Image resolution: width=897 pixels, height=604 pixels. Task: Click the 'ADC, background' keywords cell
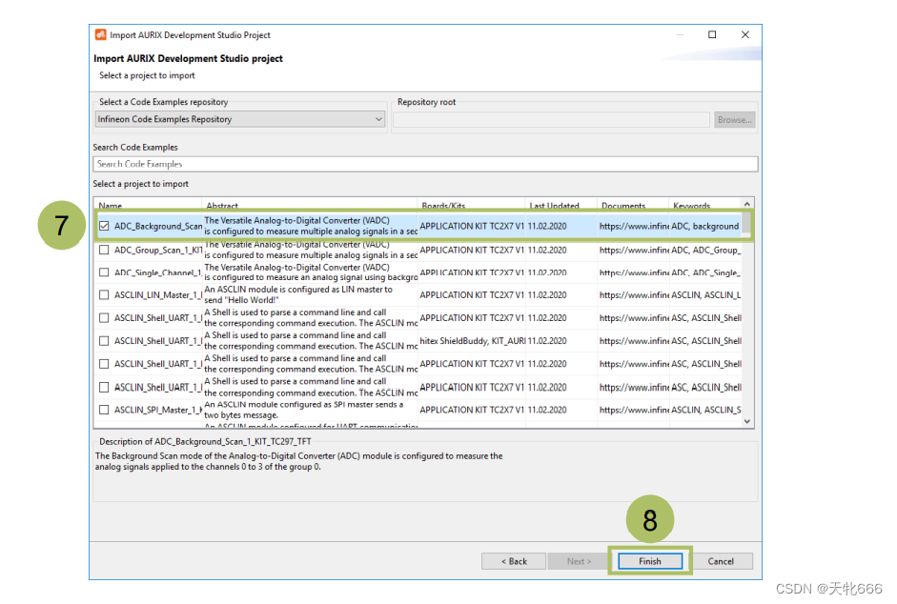point(704,226)
